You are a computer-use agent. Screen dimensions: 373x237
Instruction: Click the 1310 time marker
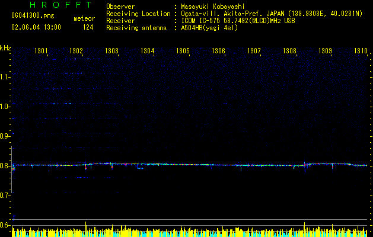coord(361,51)
